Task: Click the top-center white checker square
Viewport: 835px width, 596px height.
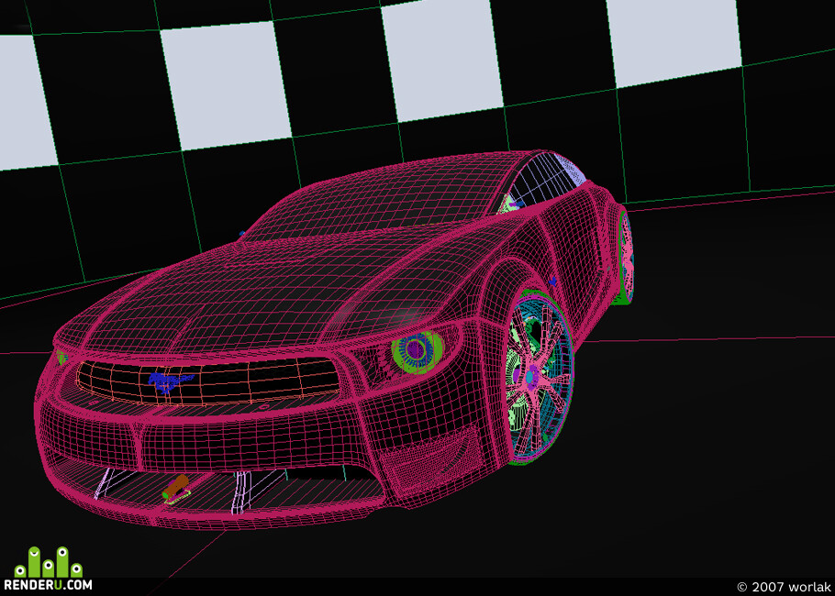Action: coord(442,59)
